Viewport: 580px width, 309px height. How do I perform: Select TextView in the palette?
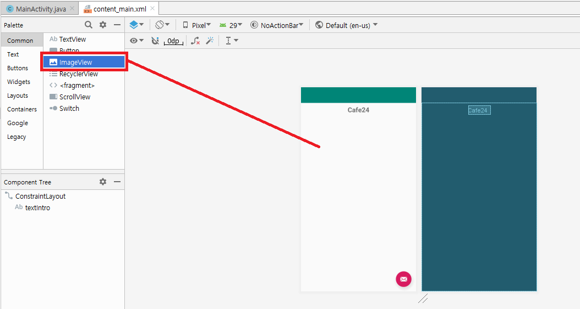click(x=84, y=39)
